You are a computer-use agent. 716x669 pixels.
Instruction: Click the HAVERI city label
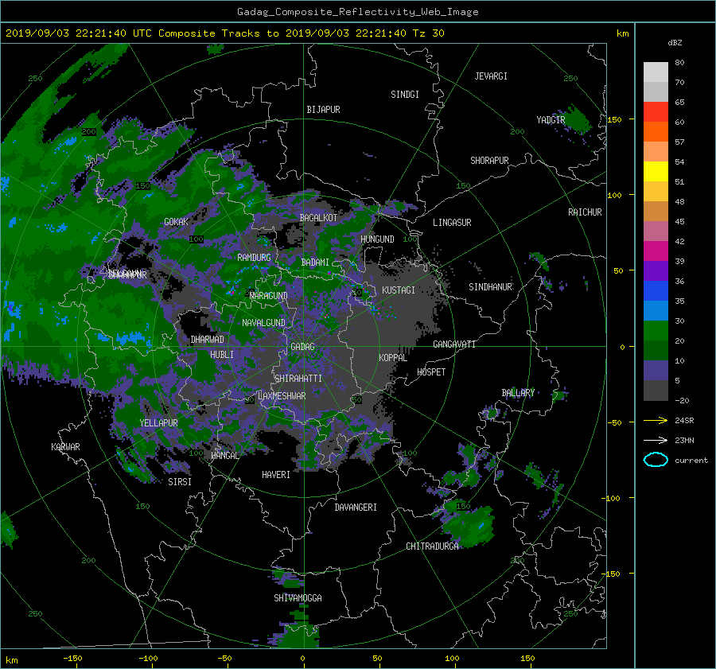point(276,475)
